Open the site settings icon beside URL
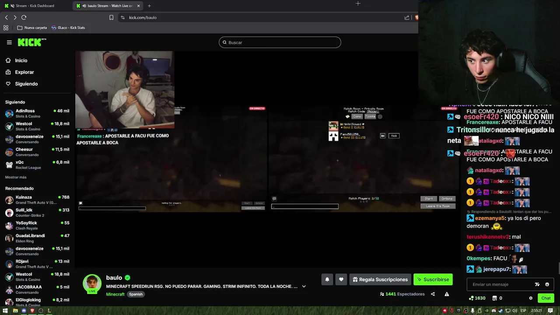 pyautogui.click(x=122, y=17)
